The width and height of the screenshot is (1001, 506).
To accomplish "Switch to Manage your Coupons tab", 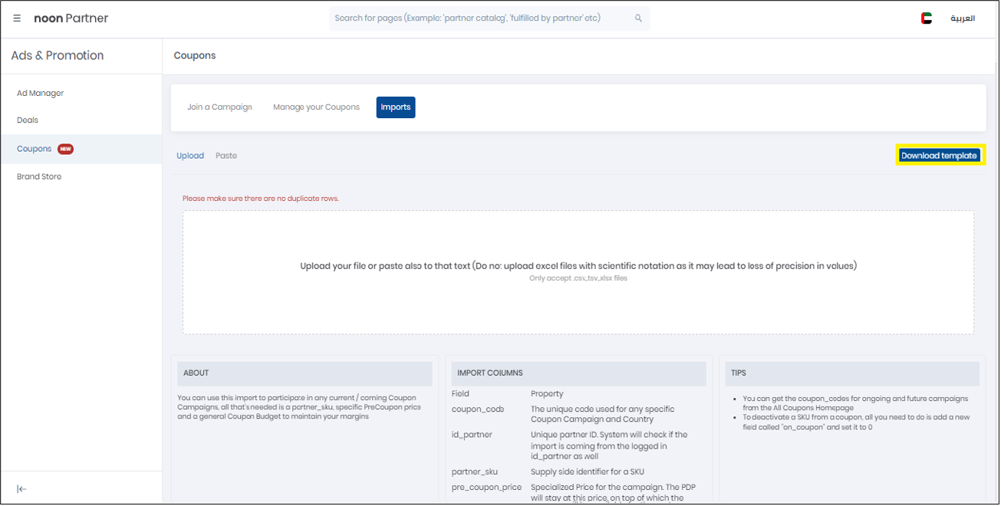I will pos(316,107).
